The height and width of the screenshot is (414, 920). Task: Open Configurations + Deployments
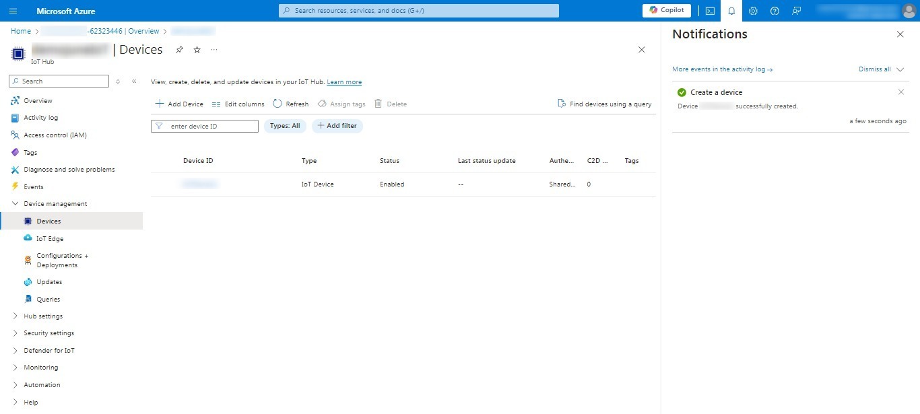click(x=62, y=261)
